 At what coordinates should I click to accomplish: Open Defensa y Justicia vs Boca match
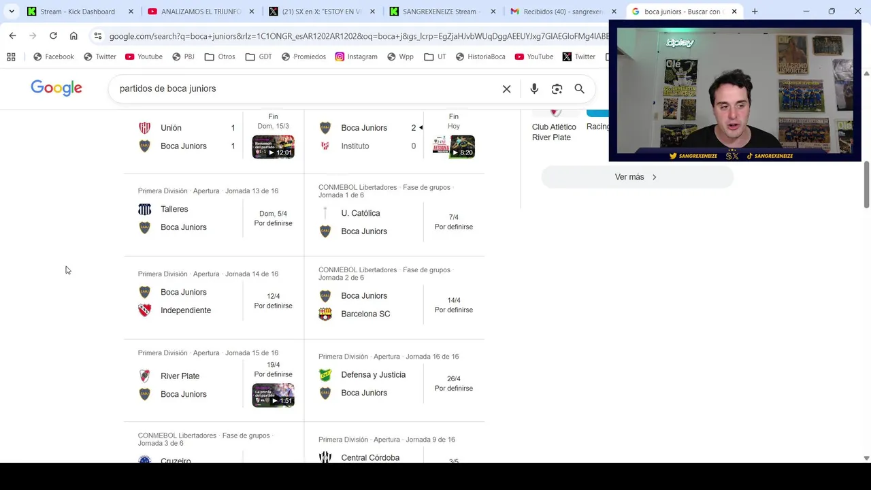pos(395,380)
